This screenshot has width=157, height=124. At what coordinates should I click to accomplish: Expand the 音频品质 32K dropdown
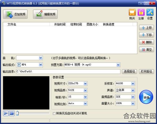[133, 97]
